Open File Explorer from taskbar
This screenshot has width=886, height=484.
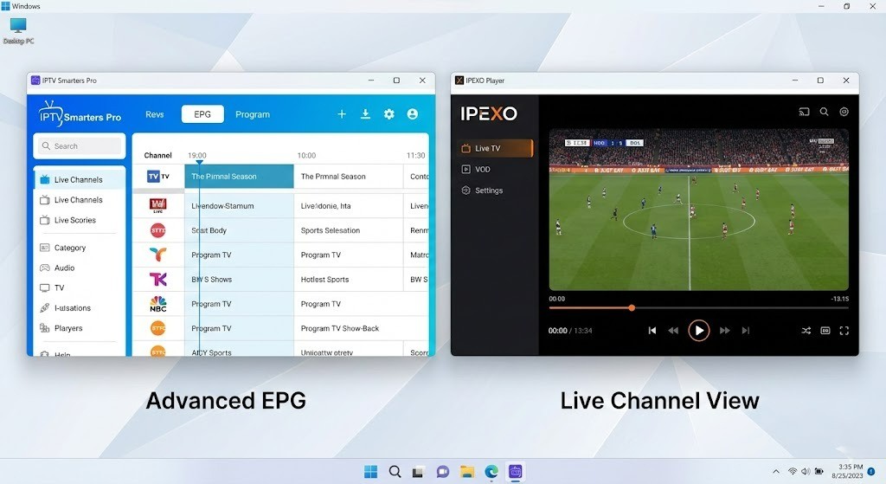coord(466,472)
